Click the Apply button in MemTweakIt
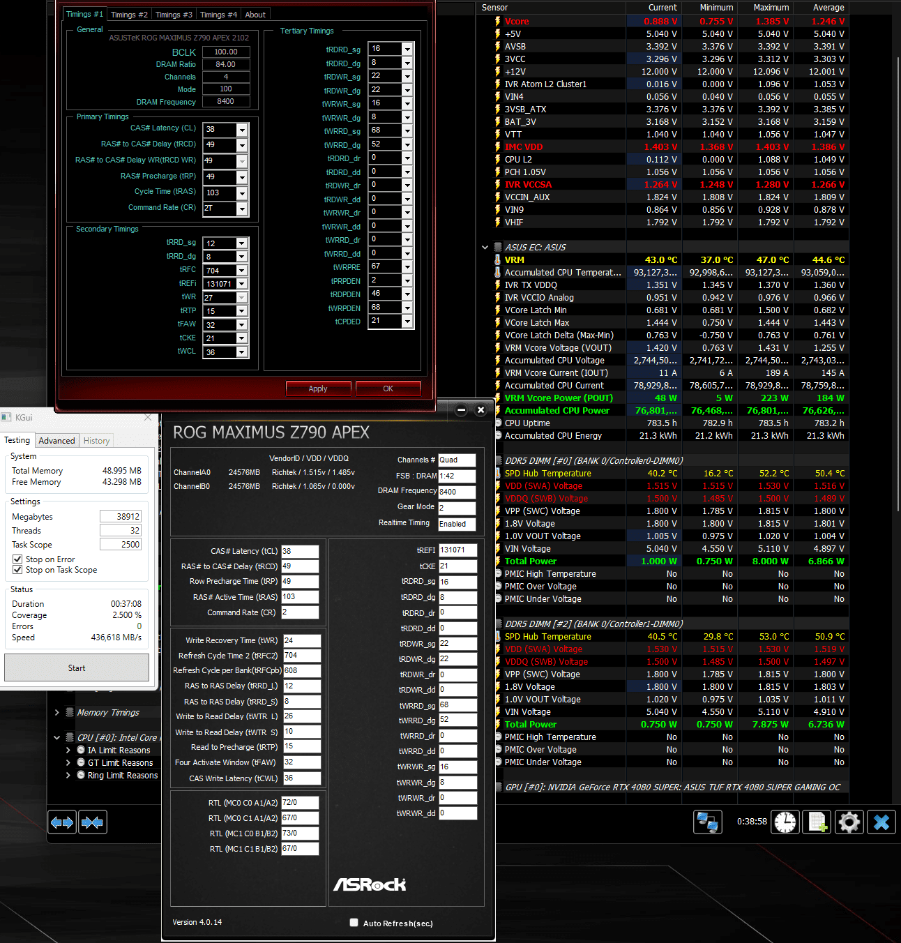The width and height of the screenshot is (901, 943). click(318, 388)
